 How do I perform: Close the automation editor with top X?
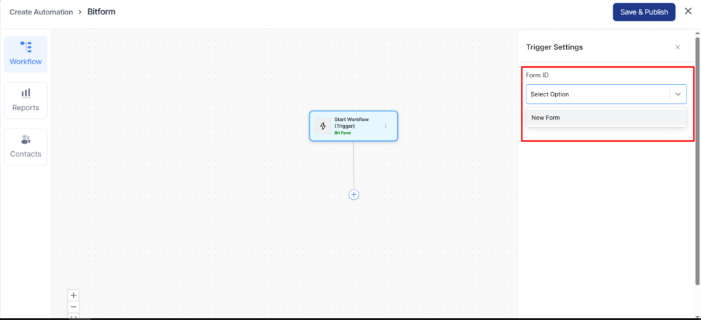(688, 11)
